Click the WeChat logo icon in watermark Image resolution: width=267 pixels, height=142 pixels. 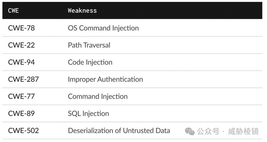click(190, 132)
